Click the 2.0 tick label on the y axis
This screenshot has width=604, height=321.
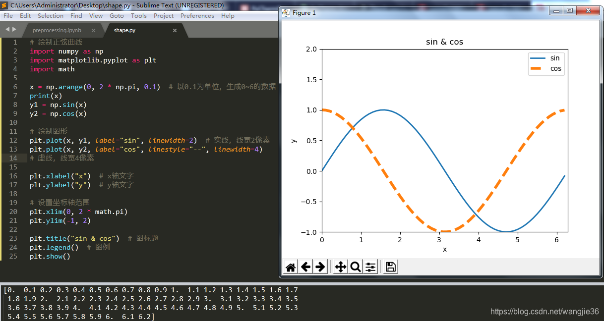pos(311,49)
